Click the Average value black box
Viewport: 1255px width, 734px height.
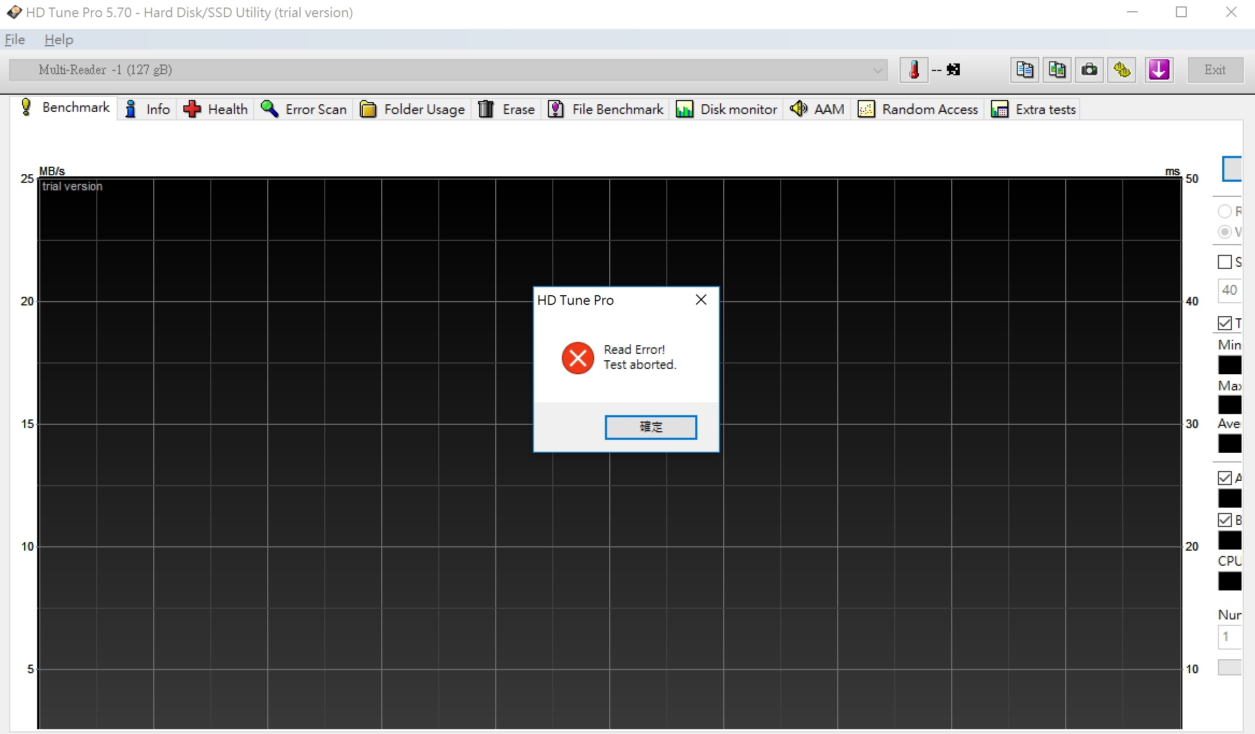click(x=1230, y=444)
